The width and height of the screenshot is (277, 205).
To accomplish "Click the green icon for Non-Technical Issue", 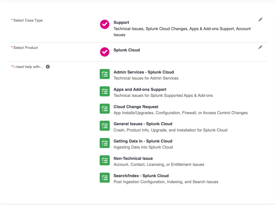I will click(105, 160).
